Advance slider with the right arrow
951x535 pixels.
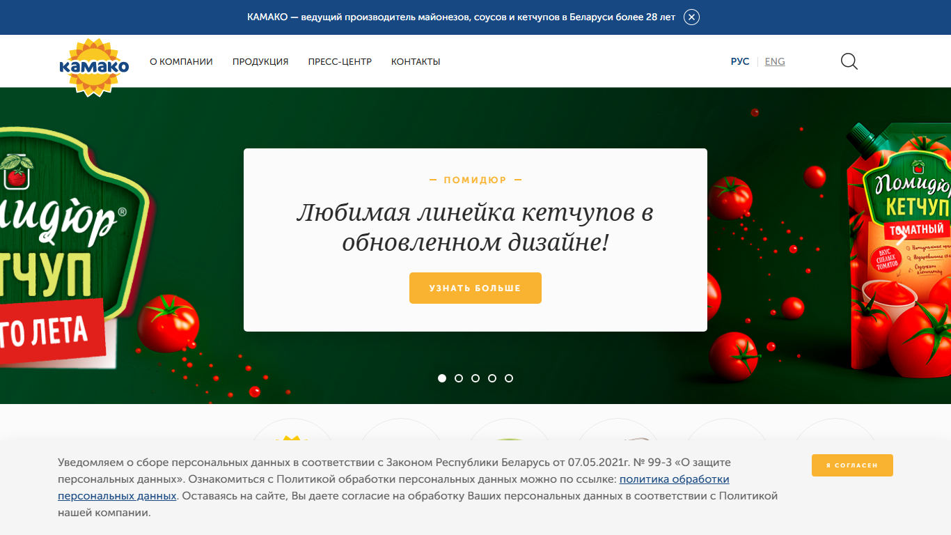coord(901,237)
